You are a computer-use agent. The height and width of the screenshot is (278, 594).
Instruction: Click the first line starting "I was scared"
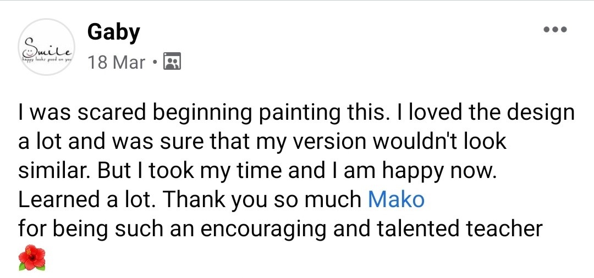296,113
